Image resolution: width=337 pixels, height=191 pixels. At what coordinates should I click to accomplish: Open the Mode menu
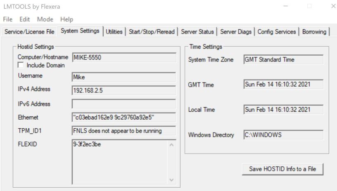pos(45,19)
